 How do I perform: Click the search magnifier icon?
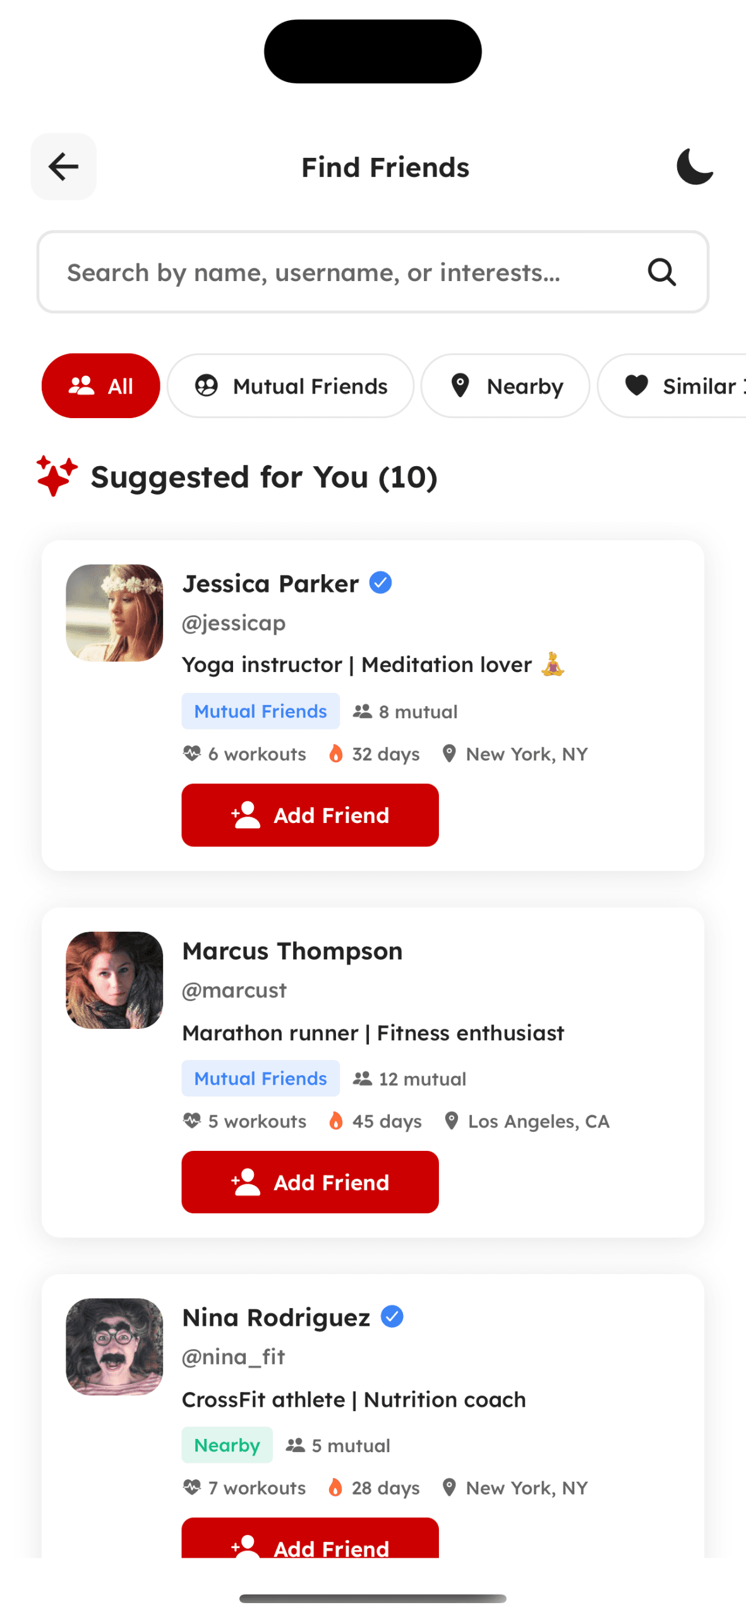(x=661, y=272)
